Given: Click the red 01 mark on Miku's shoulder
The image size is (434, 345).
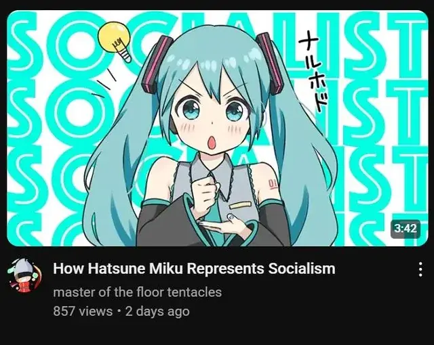Looking at the screenshot, I should tap(272, 184).
